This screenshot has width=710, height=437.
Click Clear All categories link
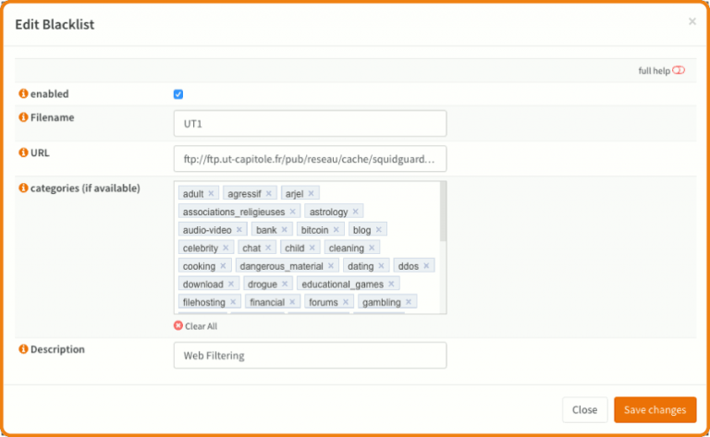tap(195, 326)
